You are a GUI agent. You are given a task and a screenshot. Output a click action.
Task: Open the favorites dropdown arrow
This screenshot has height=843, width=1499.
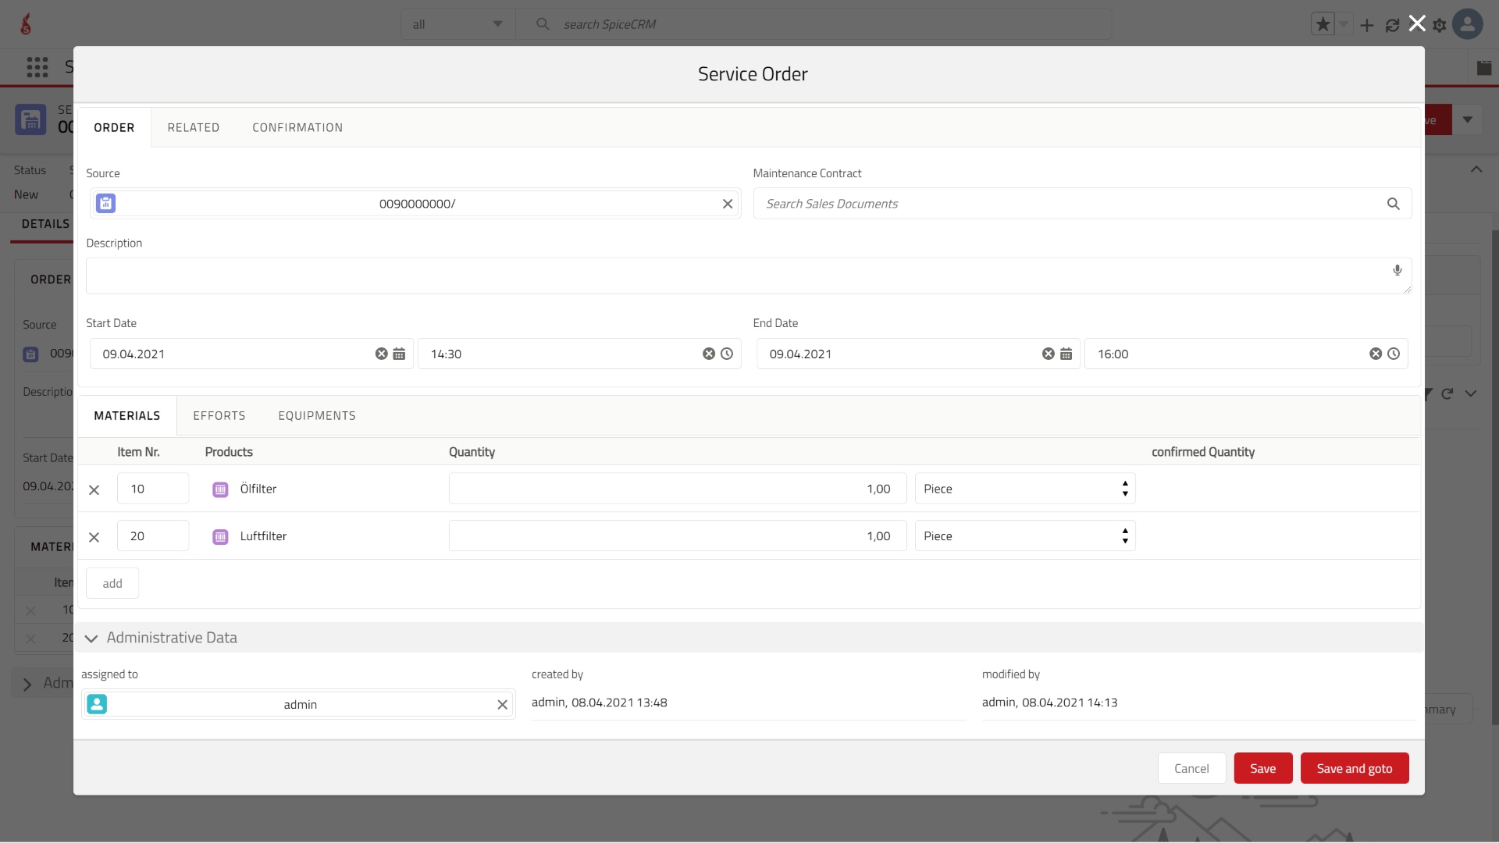[x=1344, y=25]
